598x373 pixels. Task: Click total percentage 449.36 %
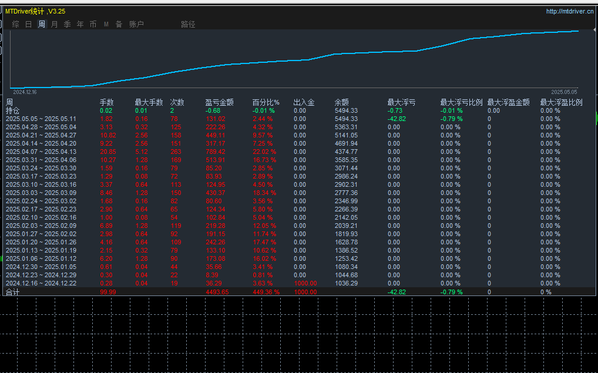click(266, 292)
